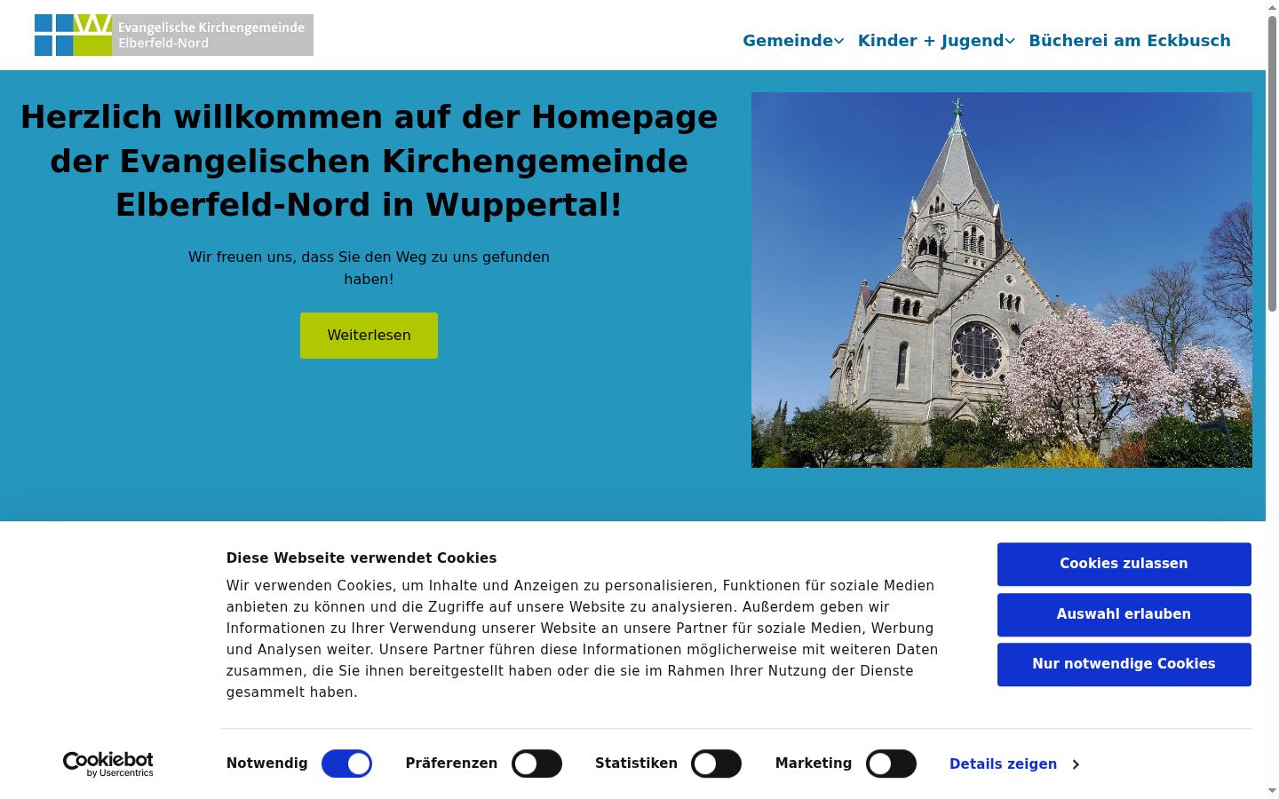Click the Cookiebot by Usercentrics logo
Viewport: 1279px width, 799px height.
click(x=107, y=764)
